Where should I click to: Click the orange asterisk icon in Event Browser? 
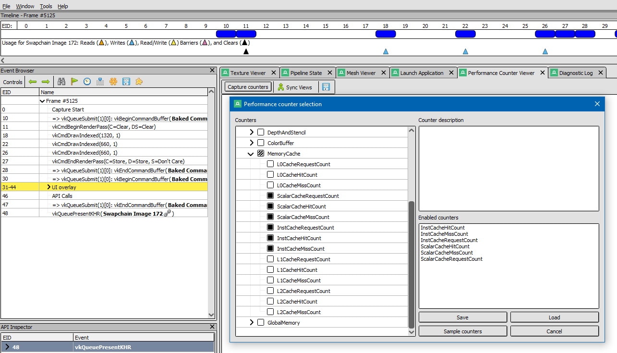click(113, 82)
